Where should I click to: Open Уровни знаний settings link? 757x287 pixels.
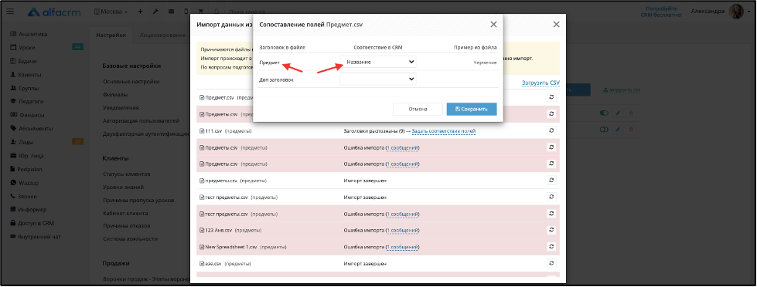pyautogui.click(x=123, y=187)
